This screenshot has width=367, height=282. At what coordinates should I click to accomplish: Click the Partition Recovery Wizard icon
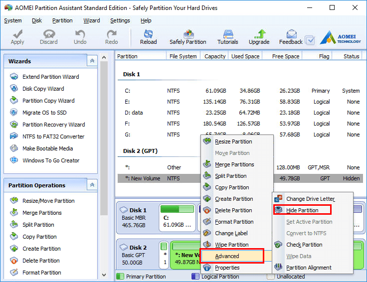pos(14,124)
